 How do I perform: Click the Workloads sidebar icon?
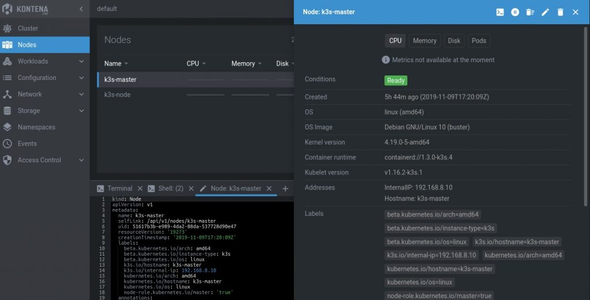pyautogui.click(x=7, y=61)
